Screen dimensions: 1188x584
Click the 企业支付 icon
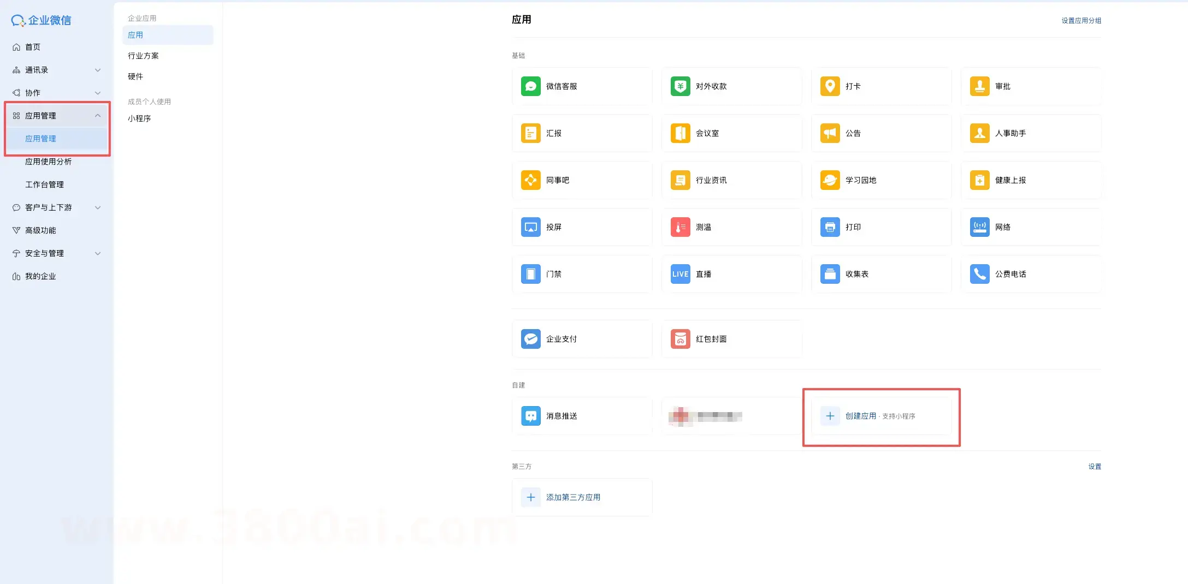coord(530,339)
